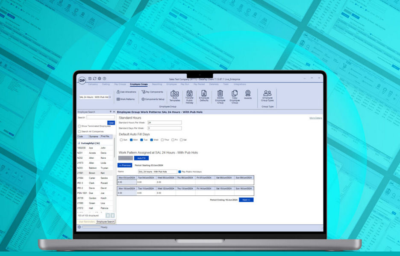Open Cost Allocations

click(x=126, y=92)
